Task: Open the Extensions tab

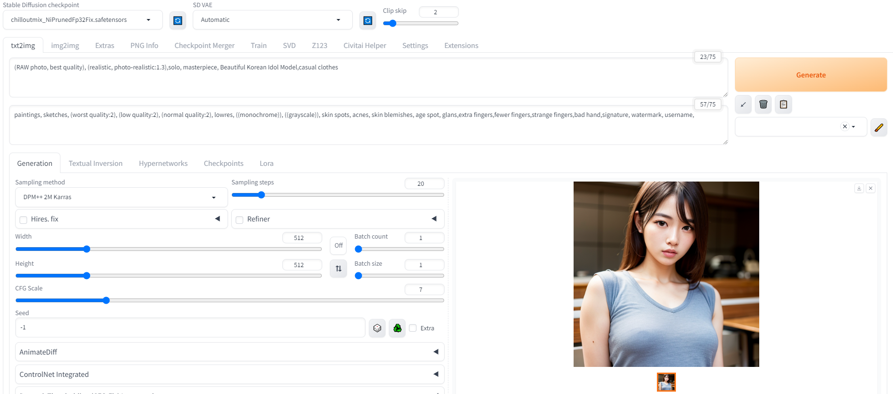Action: pos(461,46)
